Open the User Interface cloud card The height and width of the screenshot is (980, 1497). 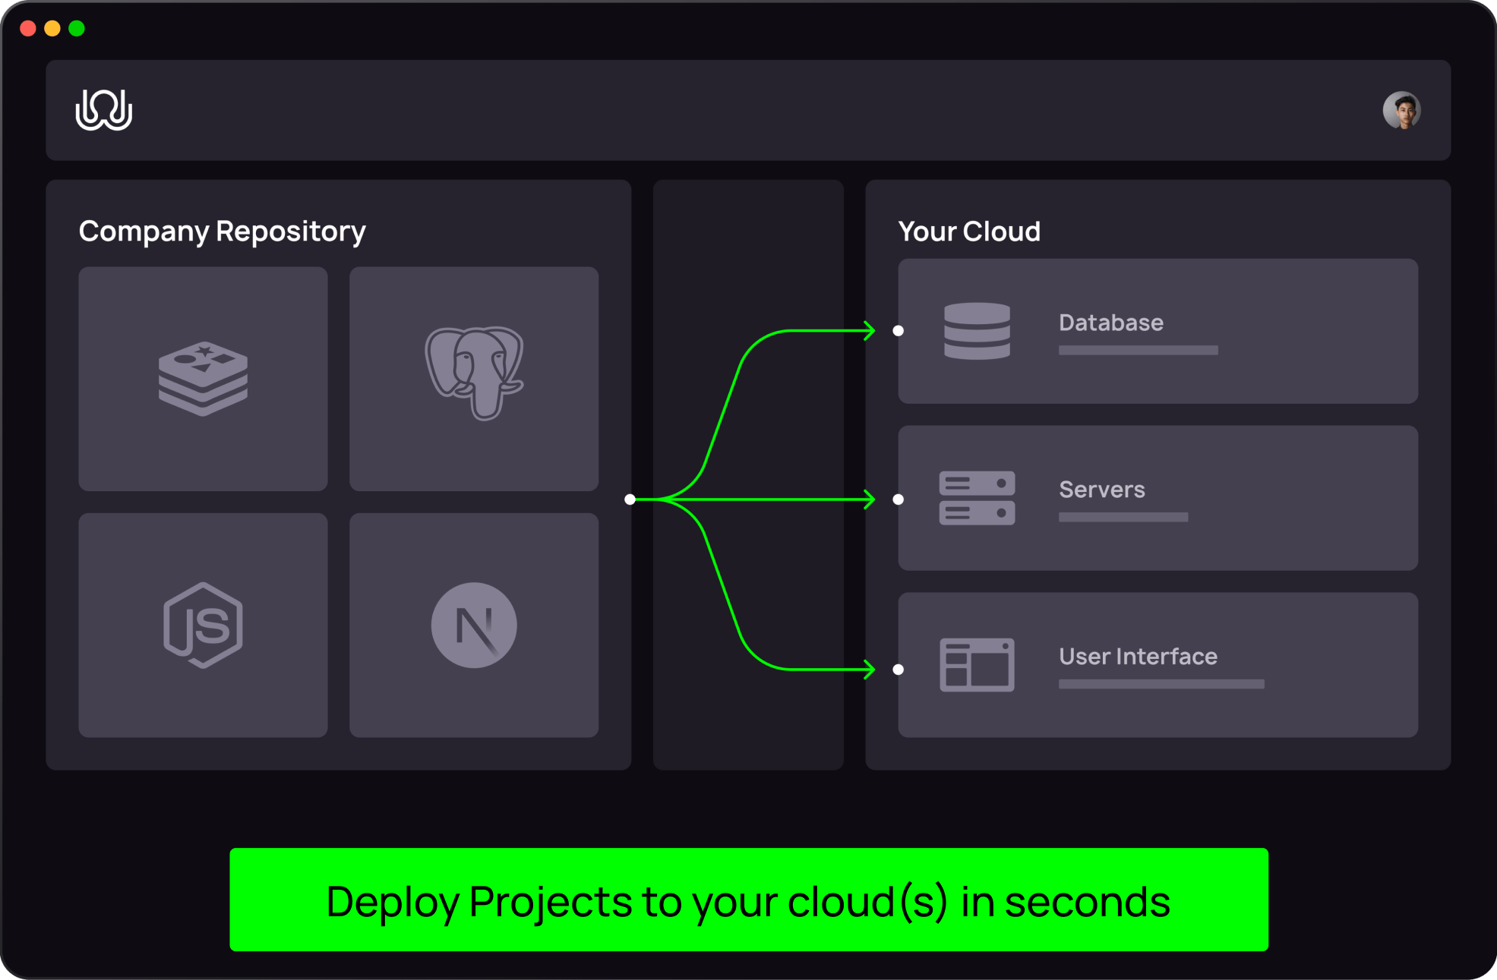pos(1157,665)
